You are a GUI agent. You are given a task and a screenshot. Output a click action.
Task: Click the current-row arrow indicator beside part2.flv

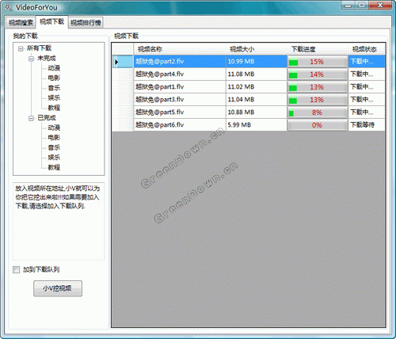(x=116, y=62)
